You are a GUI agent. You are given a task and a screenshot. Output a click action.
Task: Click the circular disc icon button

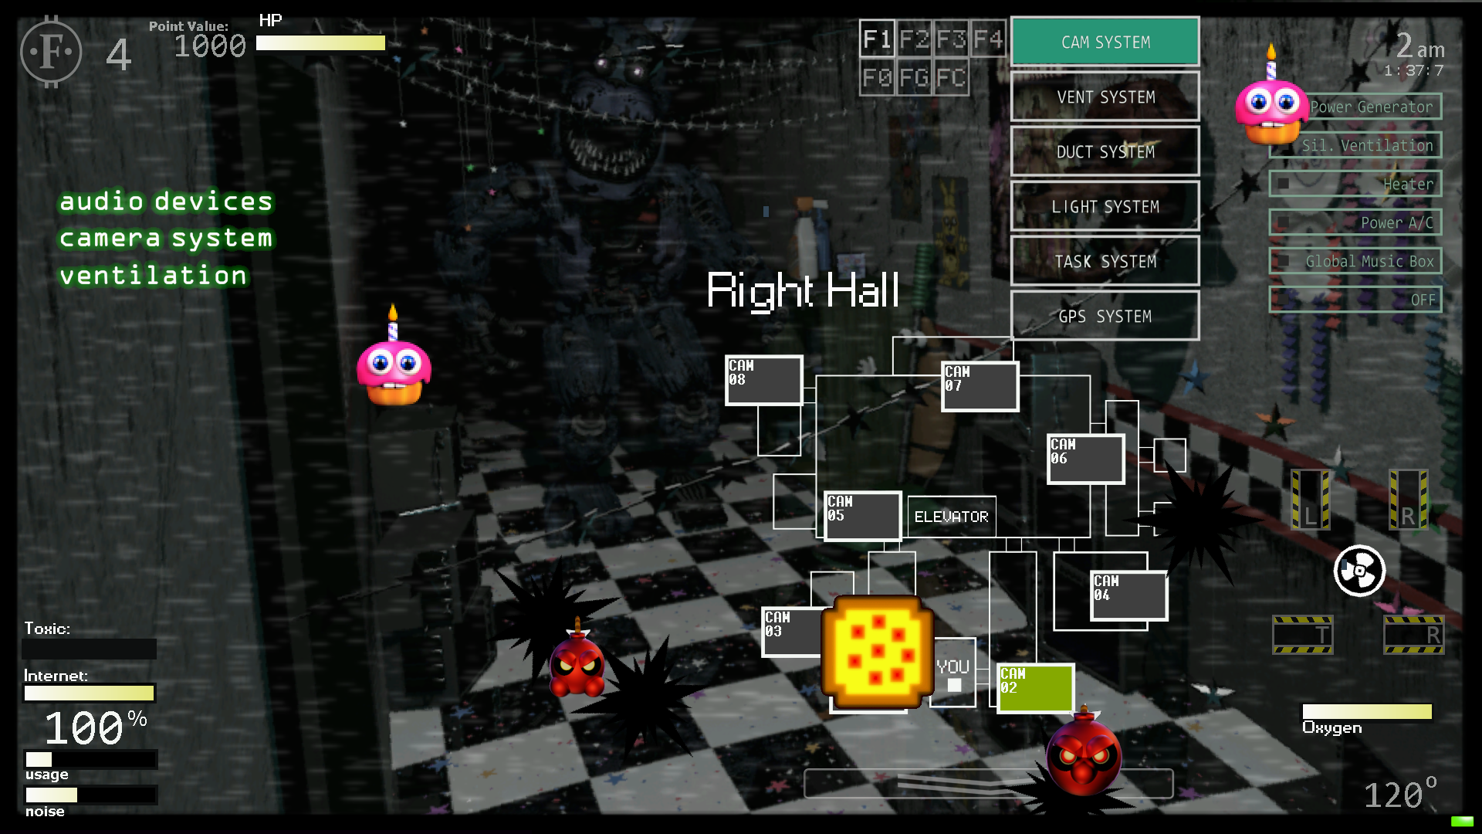pyautogui.click(x=1358, y=570)
